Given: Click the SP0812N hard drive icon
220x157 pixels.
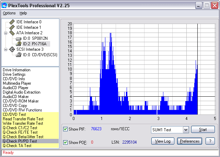Looking at the screenshot, I should tap(19, 38).
